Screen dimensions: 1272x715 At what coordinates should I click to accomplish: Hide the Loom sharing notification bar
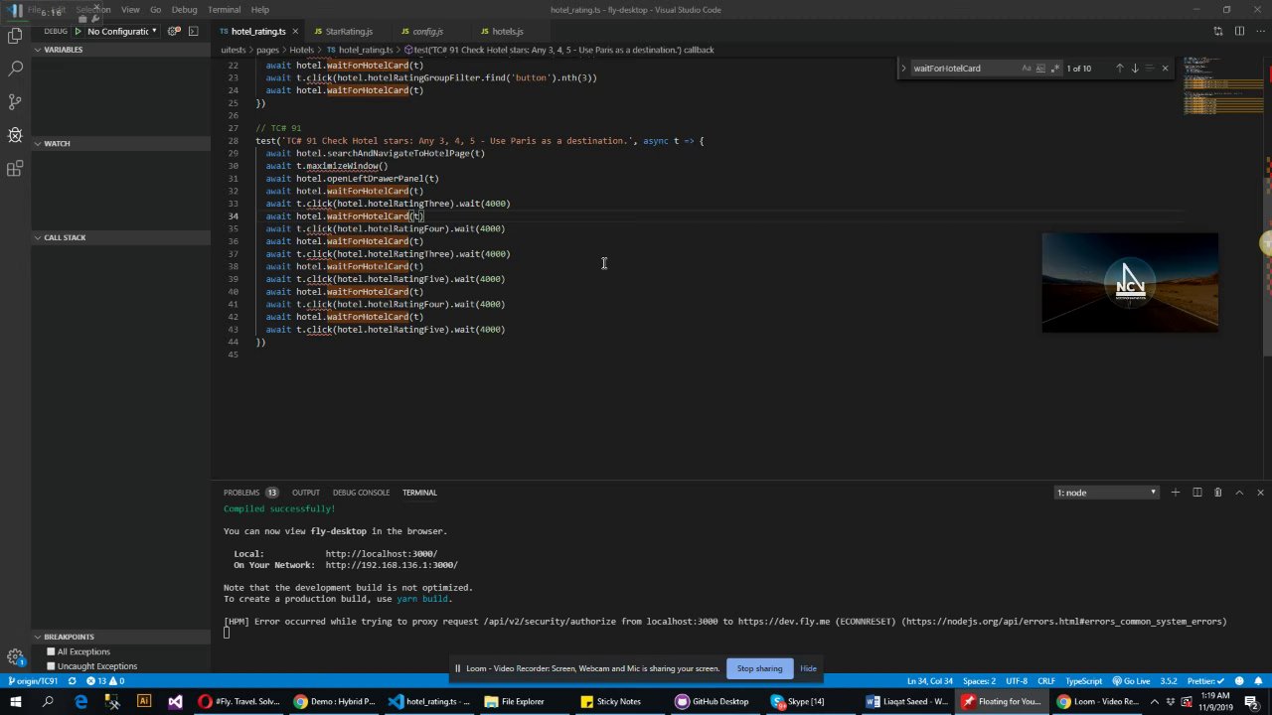pos(808,668)
